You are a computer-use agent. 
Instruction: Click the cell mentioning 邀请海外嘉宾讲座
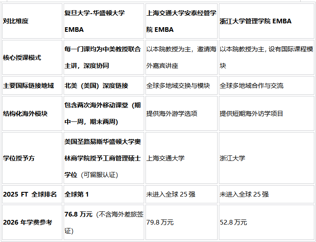(181, 58)
